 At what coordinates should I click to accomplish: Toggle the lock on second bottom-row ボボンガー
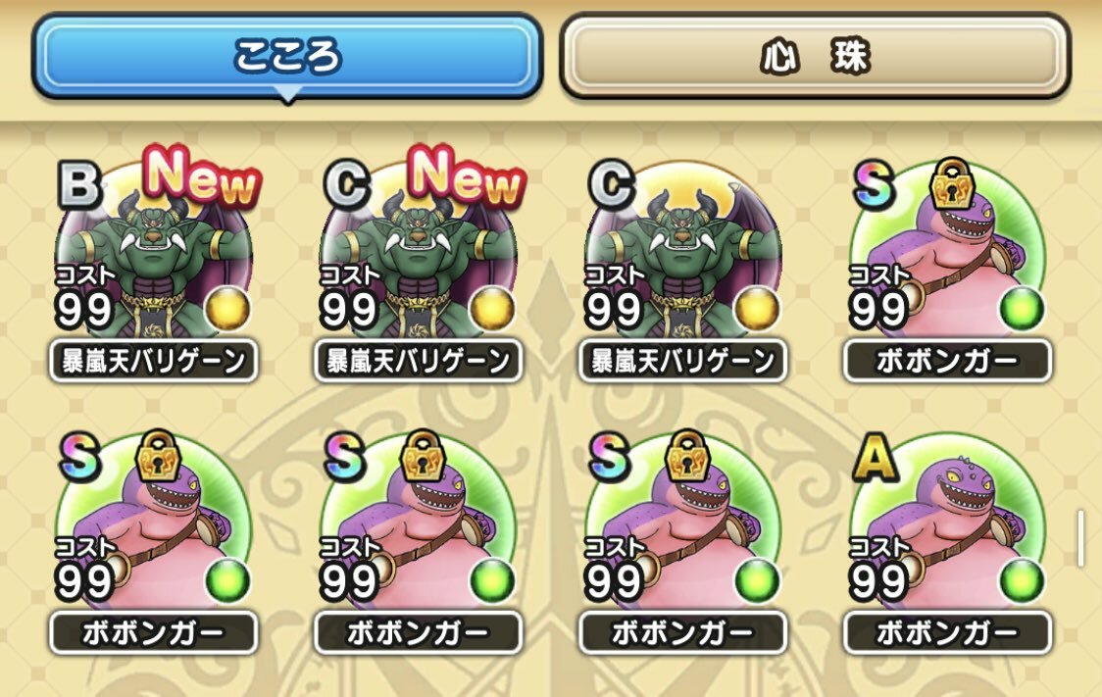pos(424,456)
